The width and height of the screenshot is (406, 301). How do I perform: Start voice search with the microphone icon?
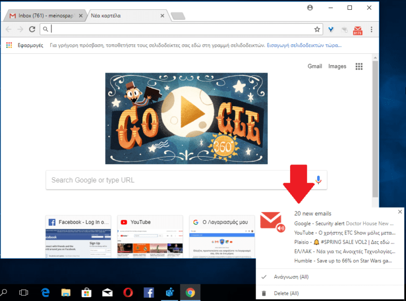318,180
